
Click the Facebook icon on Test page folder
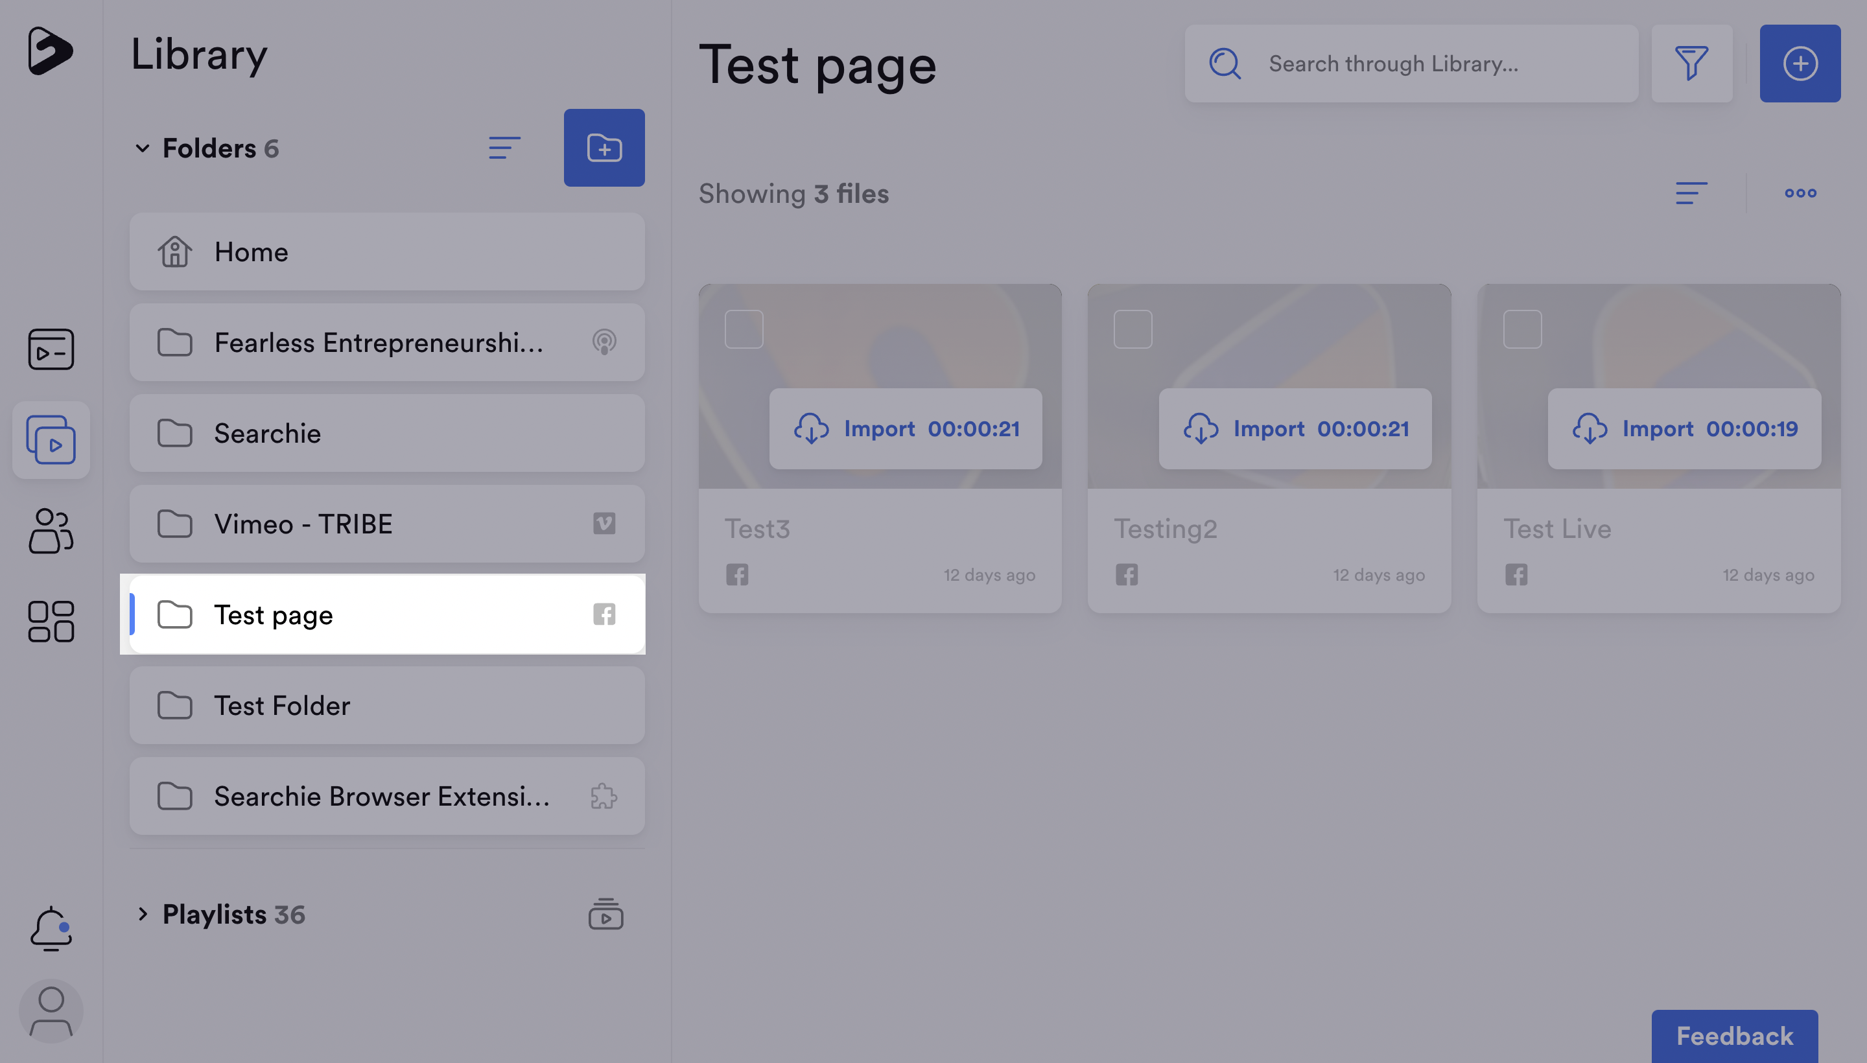click(604, 614)
